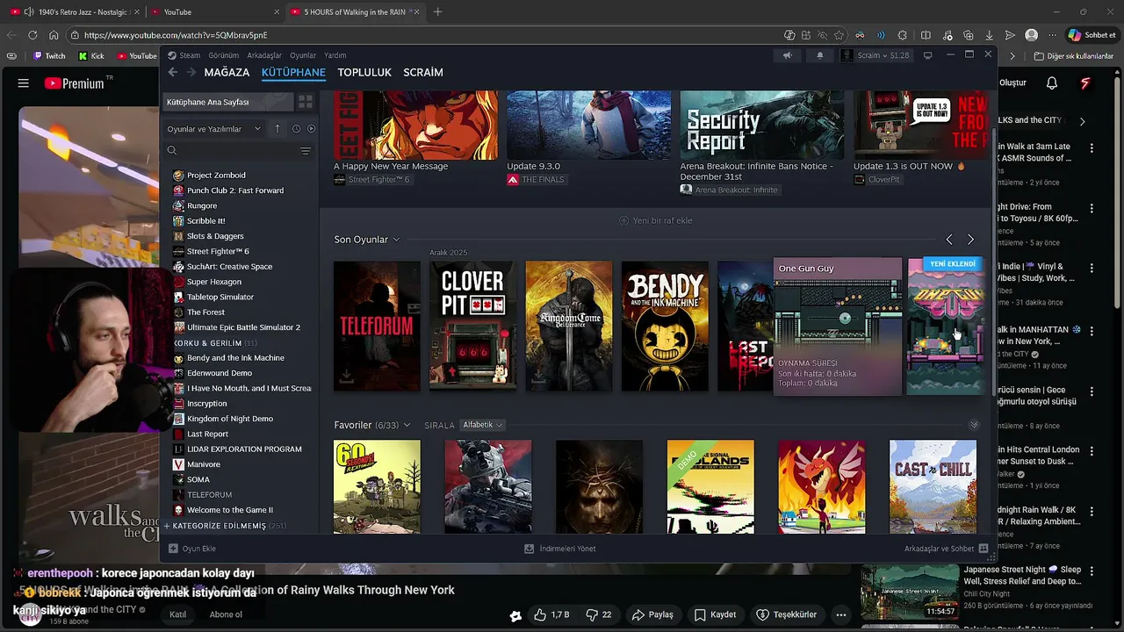
Task: Open Japanese Street Night video thumbnail
Action: pyautogui.click(x=910, y=591)
